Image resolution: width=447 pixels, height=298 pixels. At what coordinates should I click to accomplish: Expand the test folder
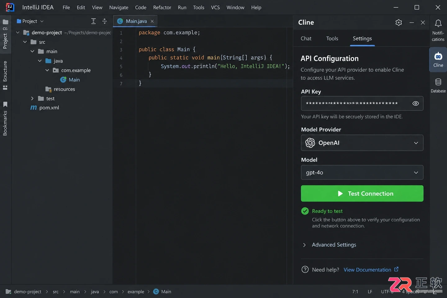pyautogui.click(x=32, y=98)
